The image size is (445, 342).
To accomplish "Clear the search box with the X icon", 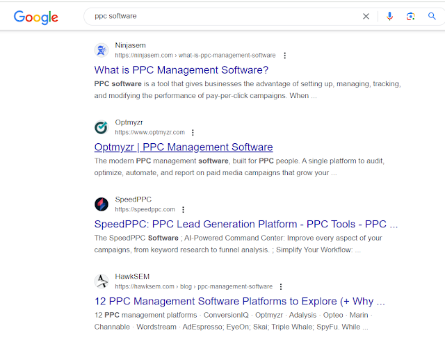I will pyautogui.click(x=366, y=17).
